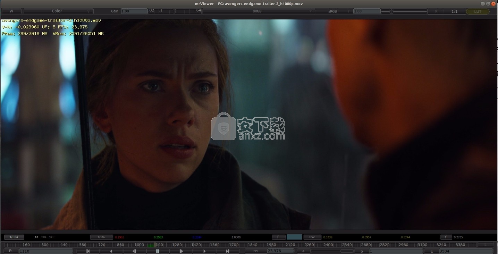Click the green channel value 0.2983
Image resolution: width=498 pixels, height=254 pixels.
[x=158, y=237]
